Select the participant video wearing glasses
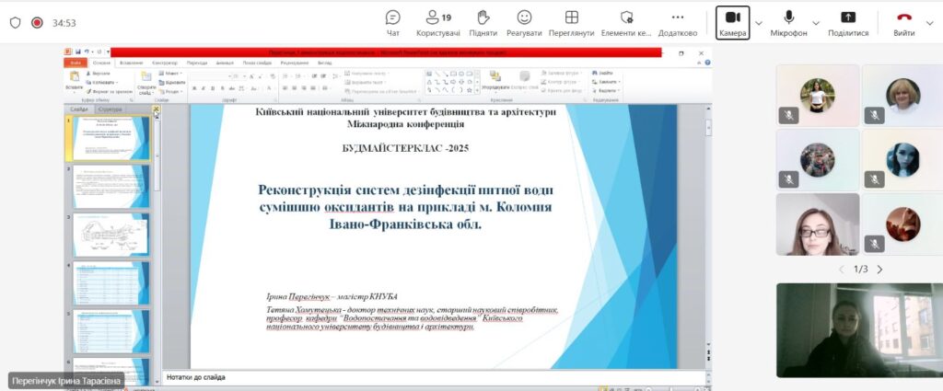943x391 pixels. (x=817, y=224)
